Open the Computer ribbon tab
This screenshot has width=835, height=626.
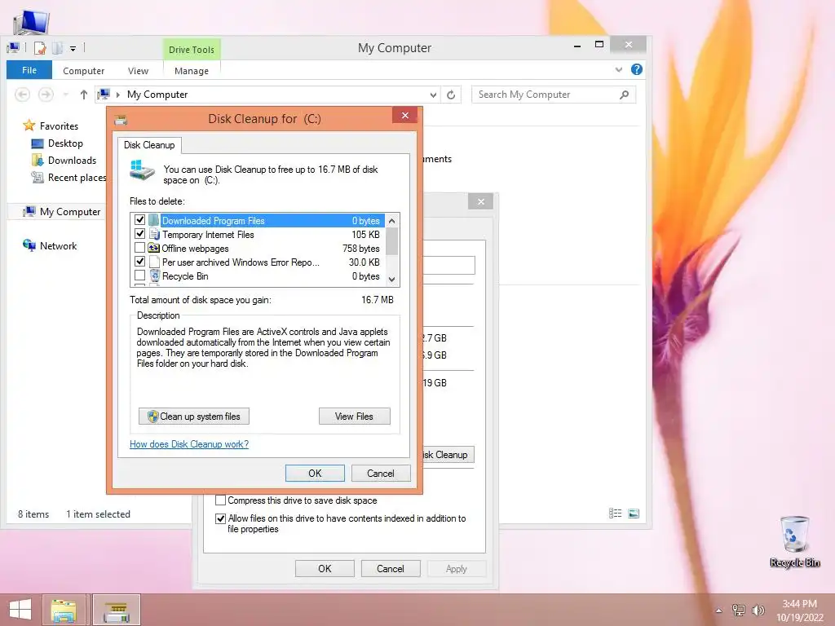(84, 71)
